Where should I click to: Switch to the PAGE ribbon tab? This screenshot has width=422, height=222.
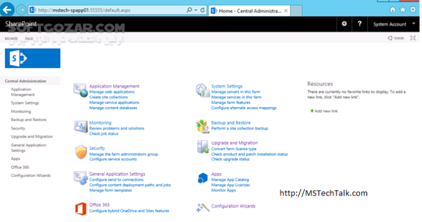[29, 39]
